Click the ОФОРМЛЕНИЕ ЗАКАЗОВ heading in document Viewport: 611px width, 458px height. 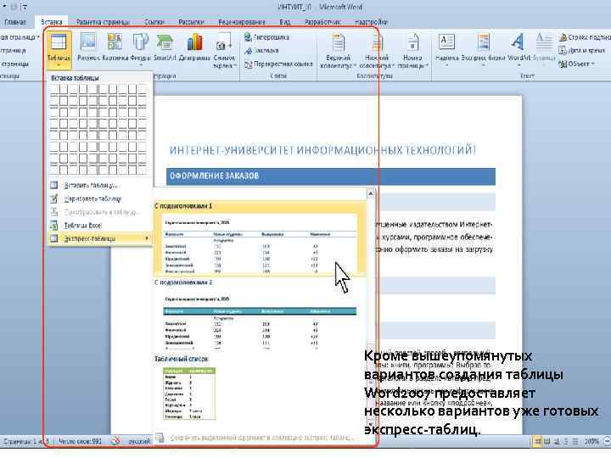pyautogui.click(x=215, y=176)
